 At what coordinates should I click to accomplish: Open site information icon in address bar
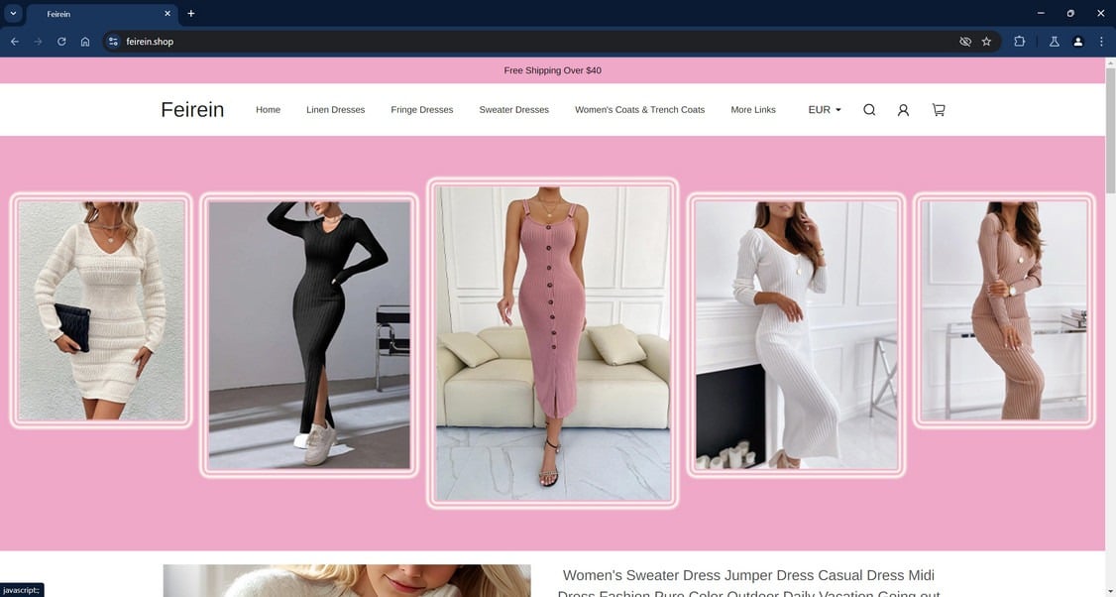coord(112,42)
